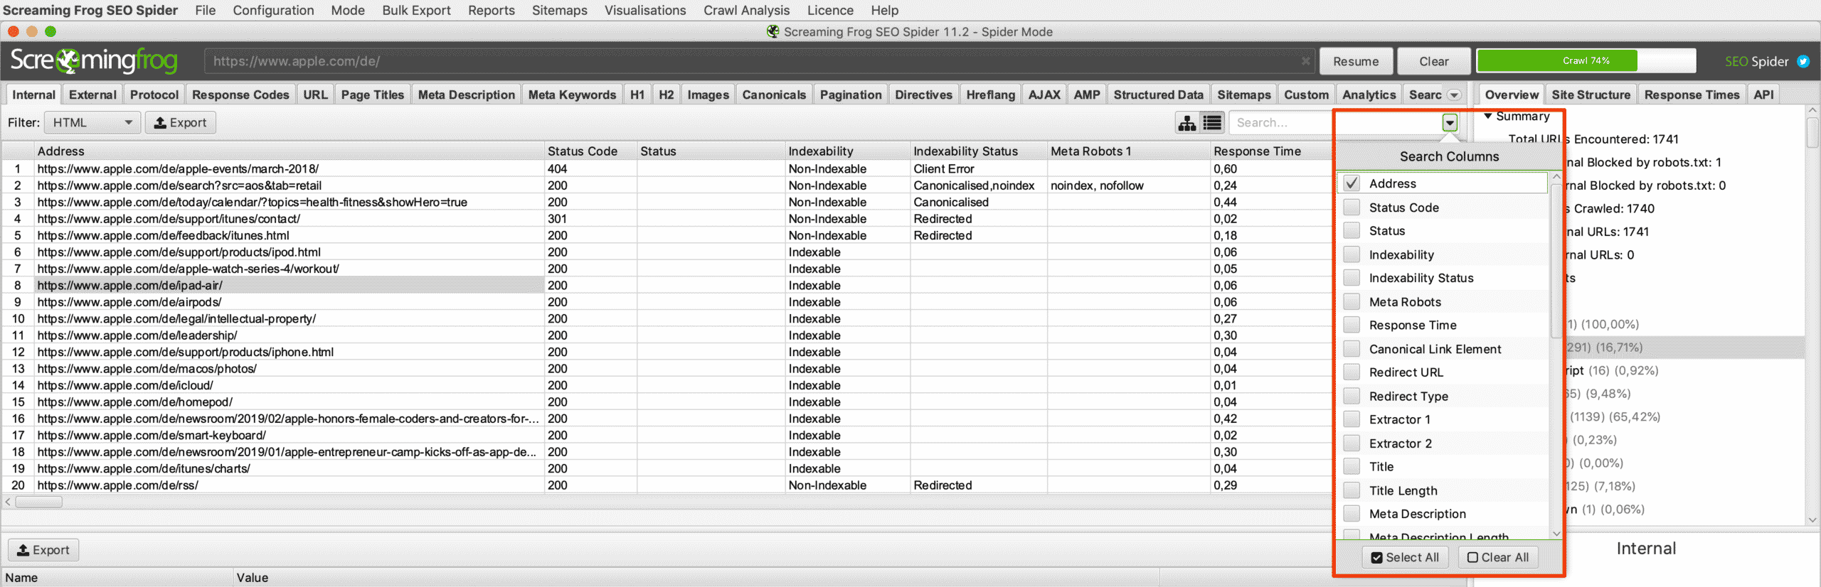The width and height of the screenshot is (1821, 587).
Task: Show more tabs via the overflow arrow
Action: pyautogui.click(x=1454, y=95)
